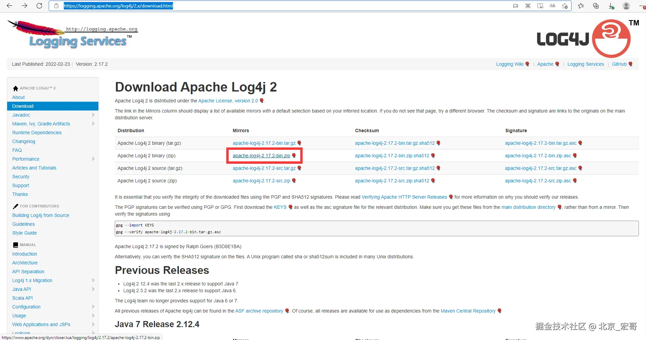This screenshot has width=646, height=340.
Task: Expand the Usage submenu arrow
Action: tap(93, 316)
